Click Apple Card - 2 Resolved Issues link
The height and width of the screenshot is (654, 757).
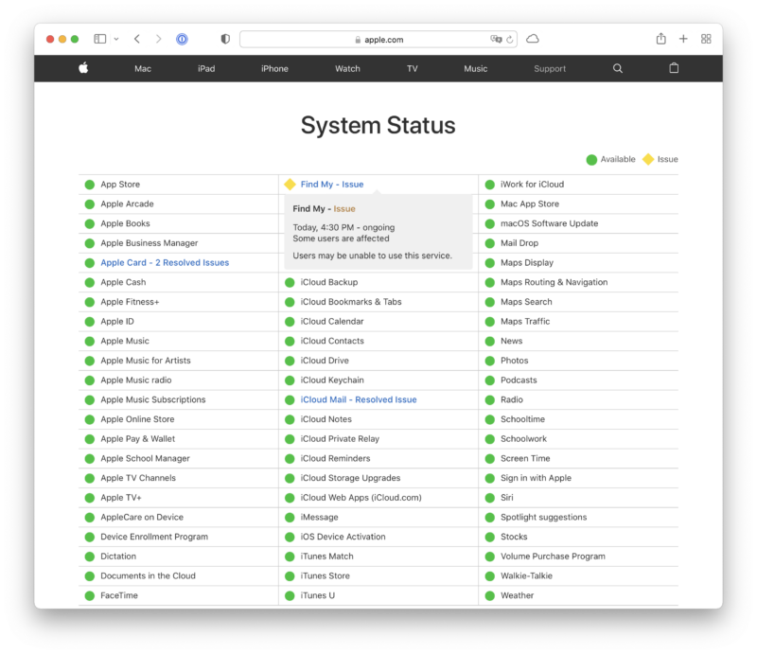point(165,263)
